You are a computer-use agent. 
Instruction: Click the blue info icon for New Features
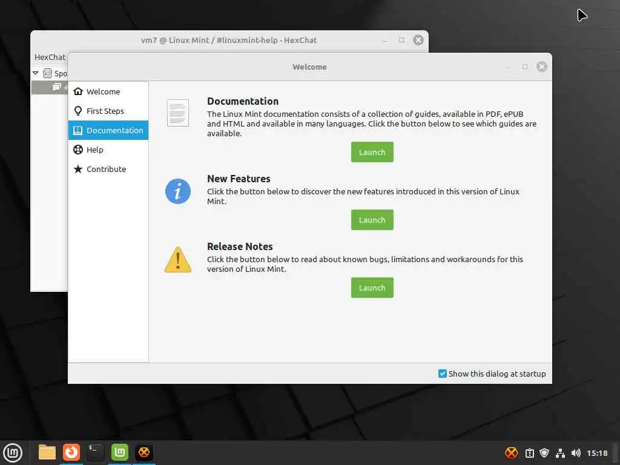tap(178, 191)
